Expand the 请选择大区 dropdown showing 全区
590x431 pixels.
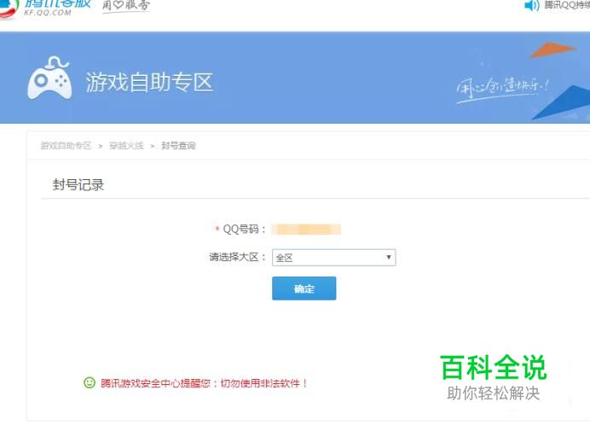pos(333,258)
